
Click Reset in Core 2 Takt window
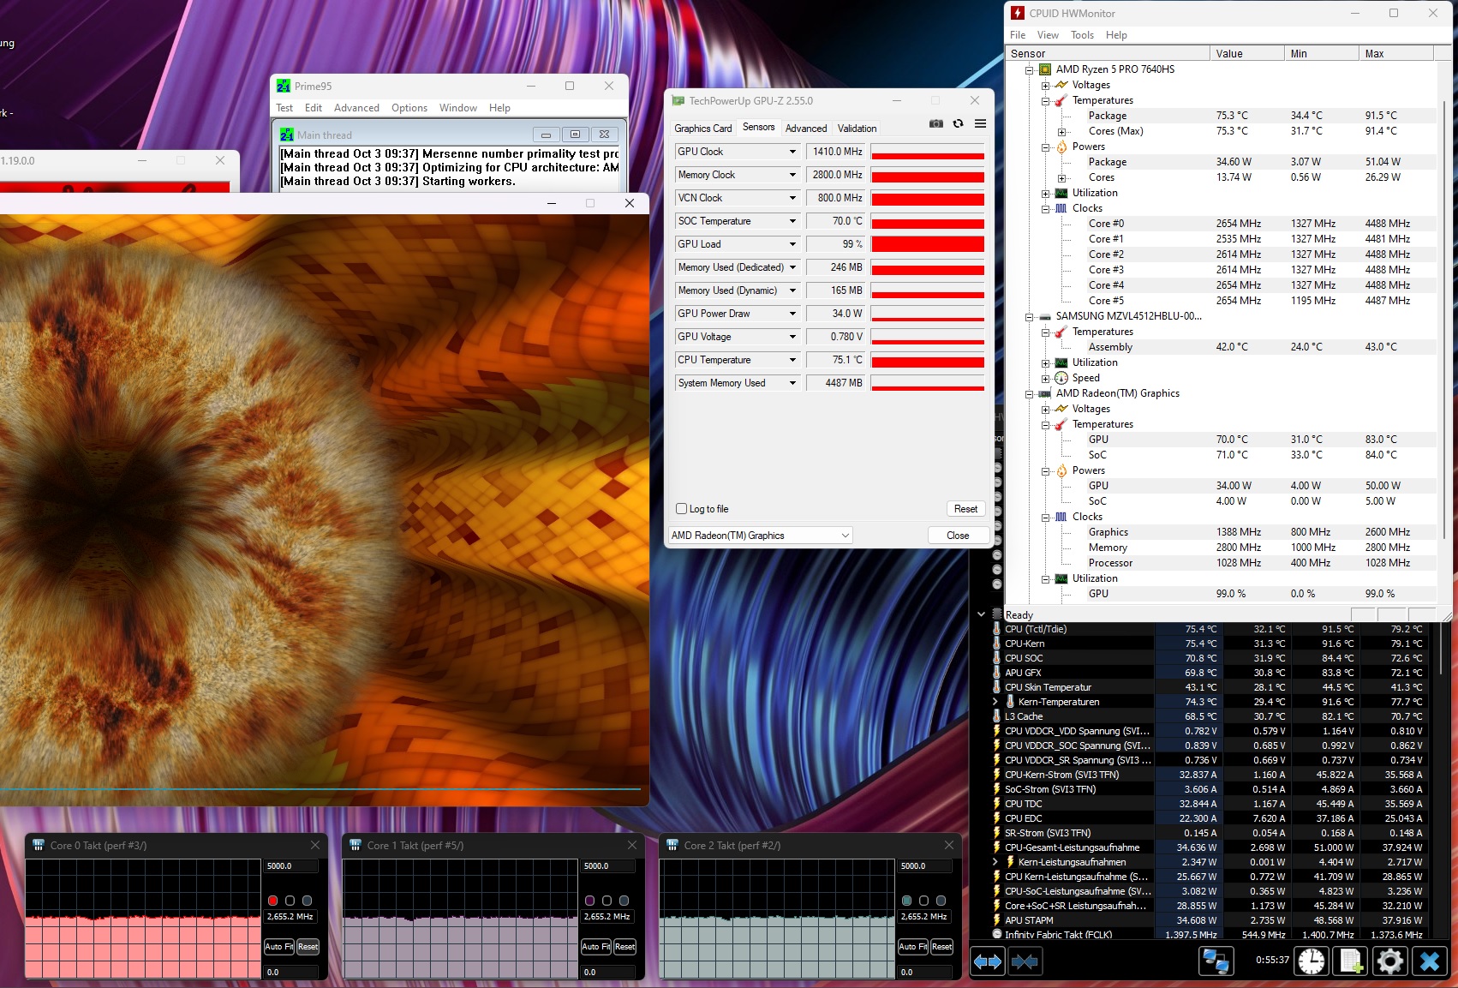pyautogui.click(x=942, y=947)
